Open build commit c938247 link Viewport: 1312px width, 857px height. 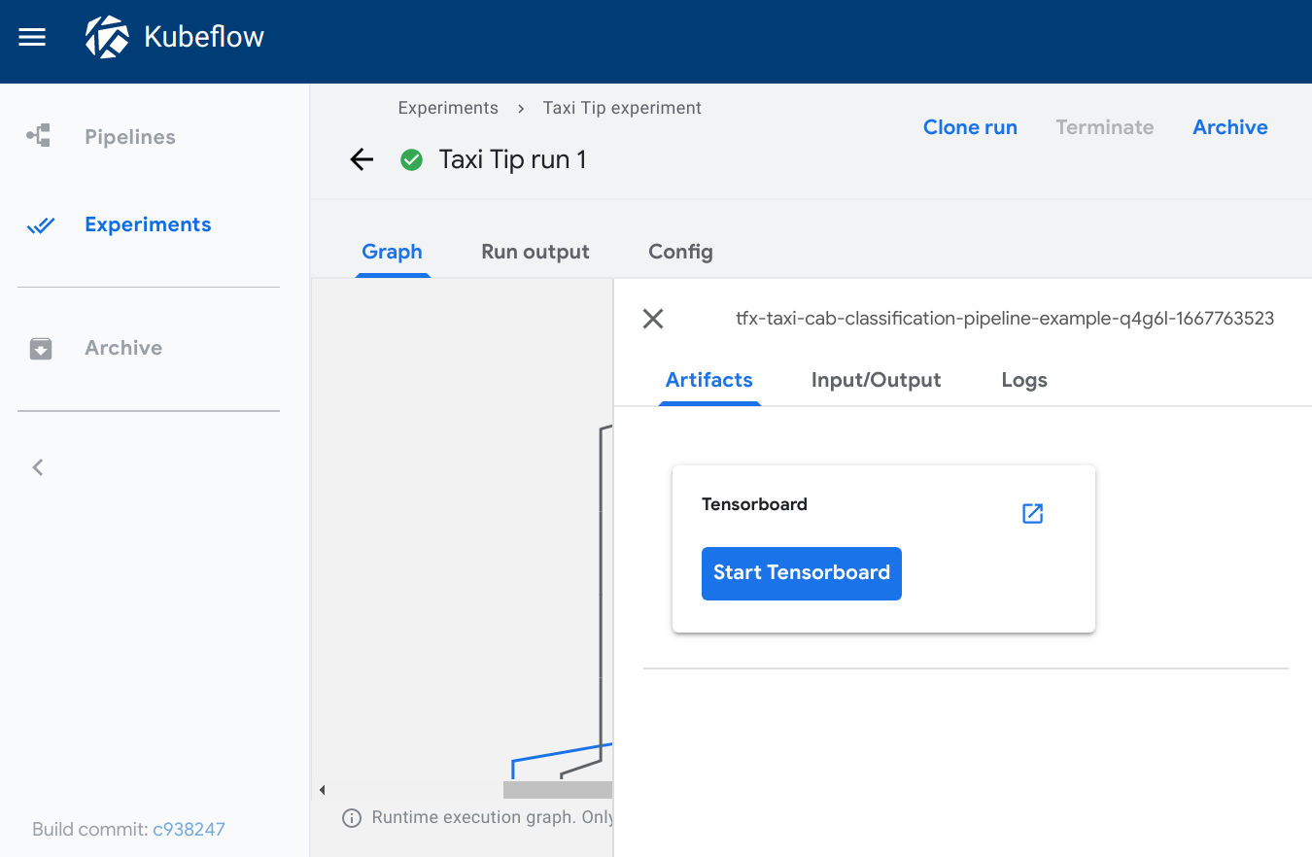pos(189,829)
